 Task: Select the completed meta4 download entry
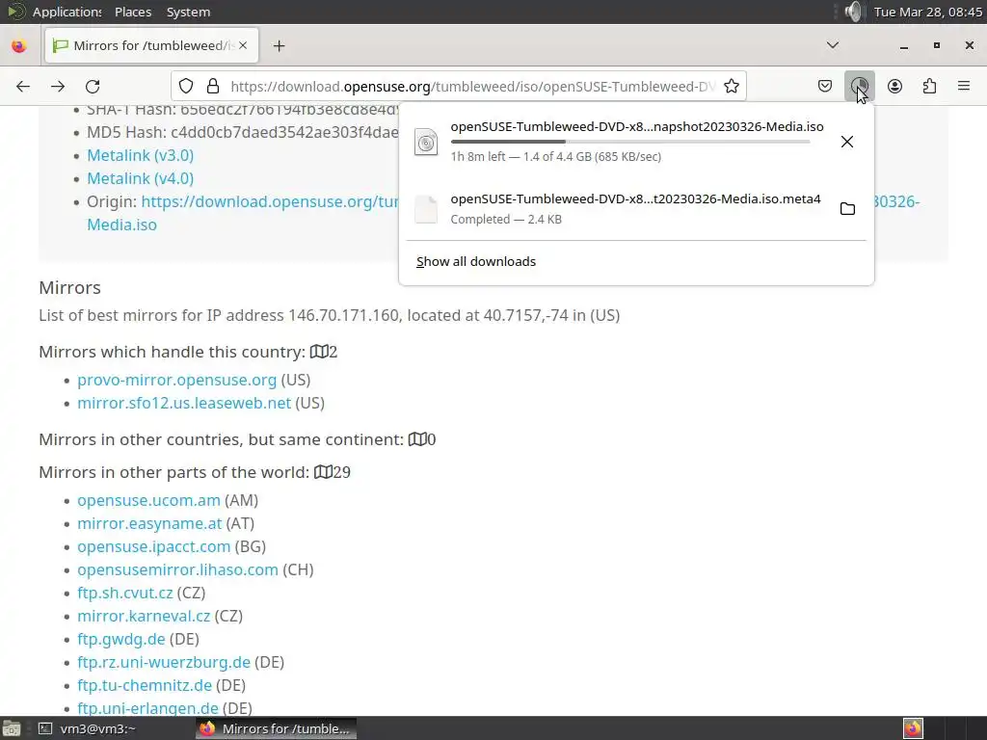pyautogui.click(x=636, y=209)
